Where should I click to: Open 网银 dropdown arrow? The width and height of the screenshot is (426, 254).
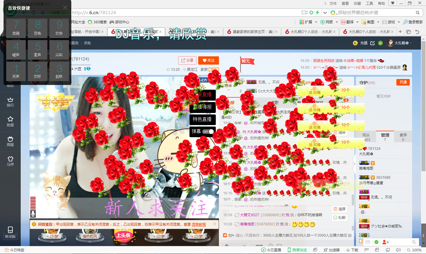(336, 22)
